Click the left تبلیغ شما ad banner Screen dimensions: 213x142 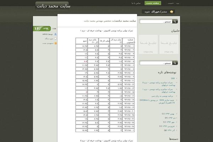(x=148, y=44)
